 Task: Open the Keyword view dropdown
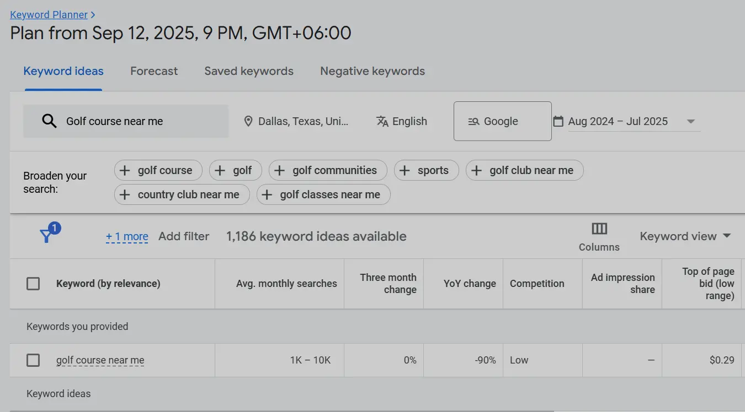pyautogui.click(x=685, y=236)
